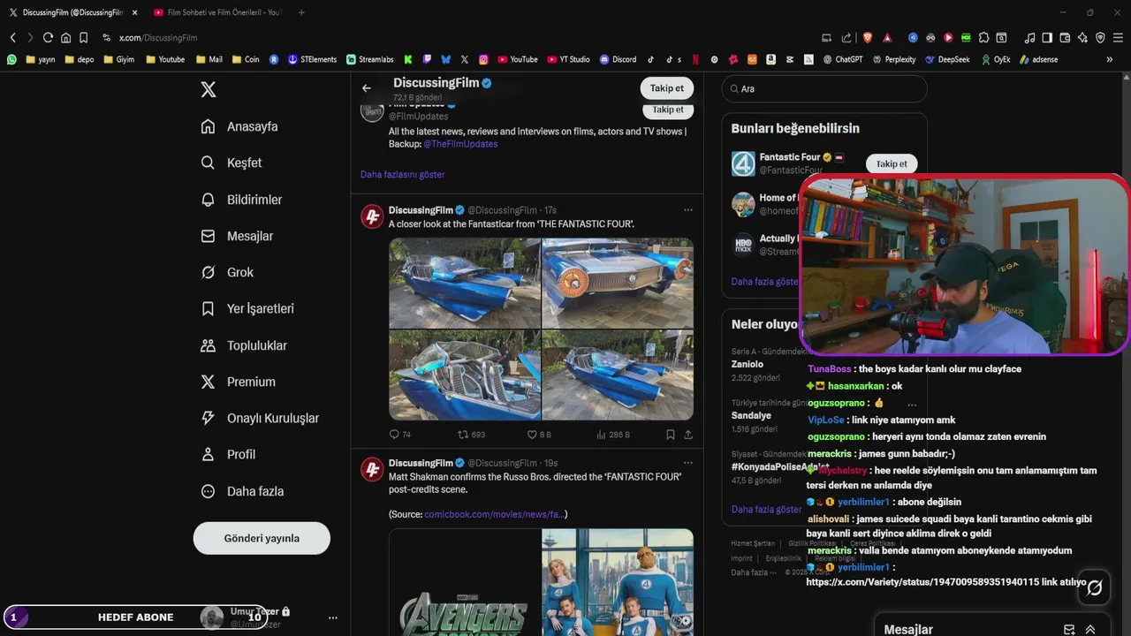Click the Ara search field
This screenshot has width=1131, height=636.
[x=824, y=89]
